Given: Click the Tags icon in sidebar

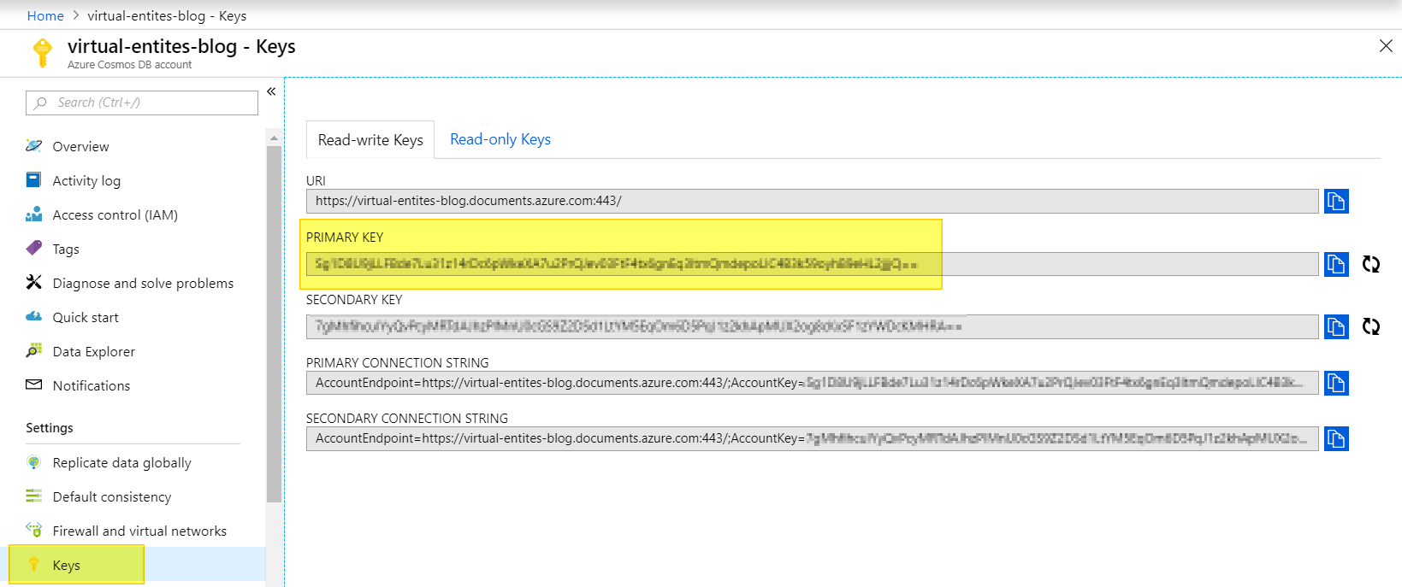Looking at the screenshot, I should [34, 249].
